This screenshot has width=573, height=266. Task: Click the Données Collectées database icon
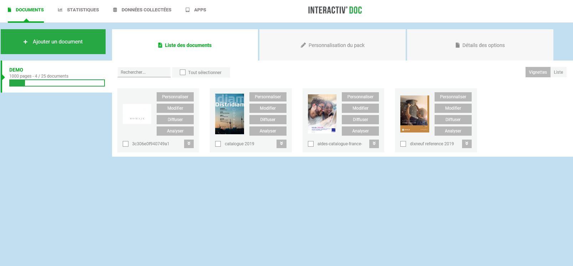tap(115, 10)
